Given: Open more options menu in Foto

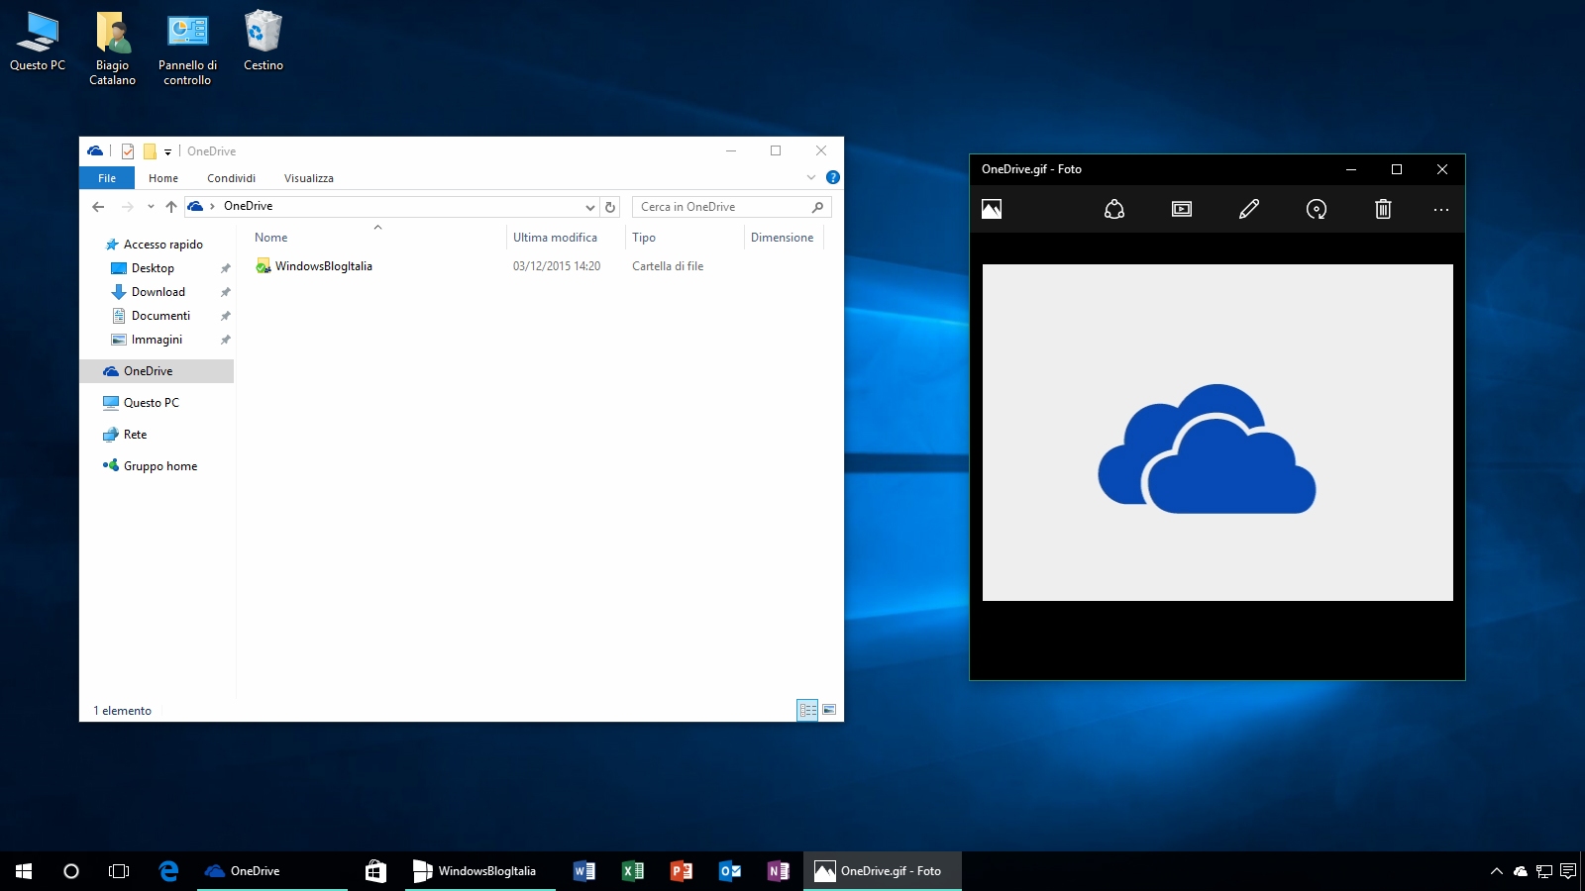Looking at the screenshot, I should click(1440, 209).
